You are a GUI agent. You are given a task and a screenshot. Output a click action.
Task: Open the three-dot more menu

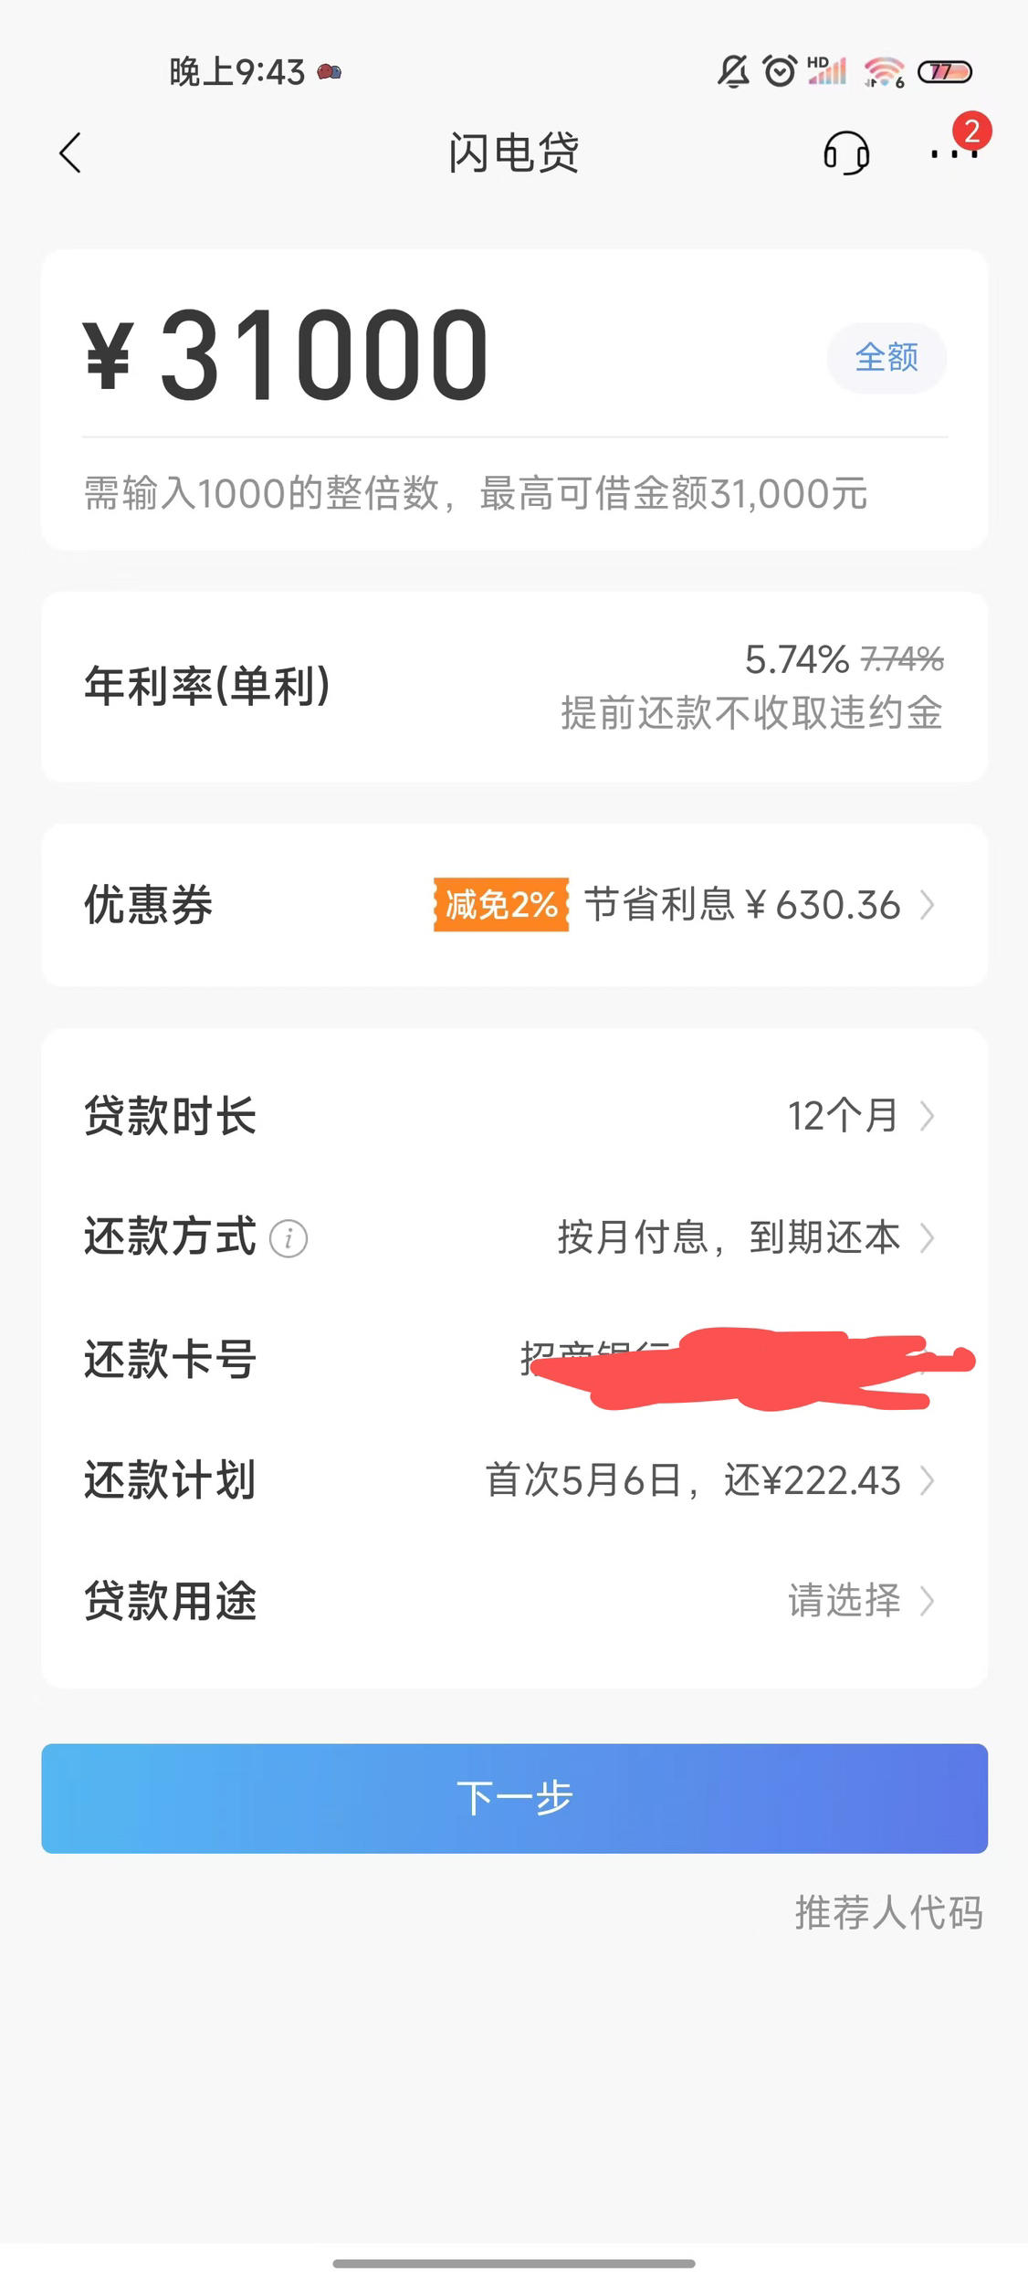[x=954, y=153]
